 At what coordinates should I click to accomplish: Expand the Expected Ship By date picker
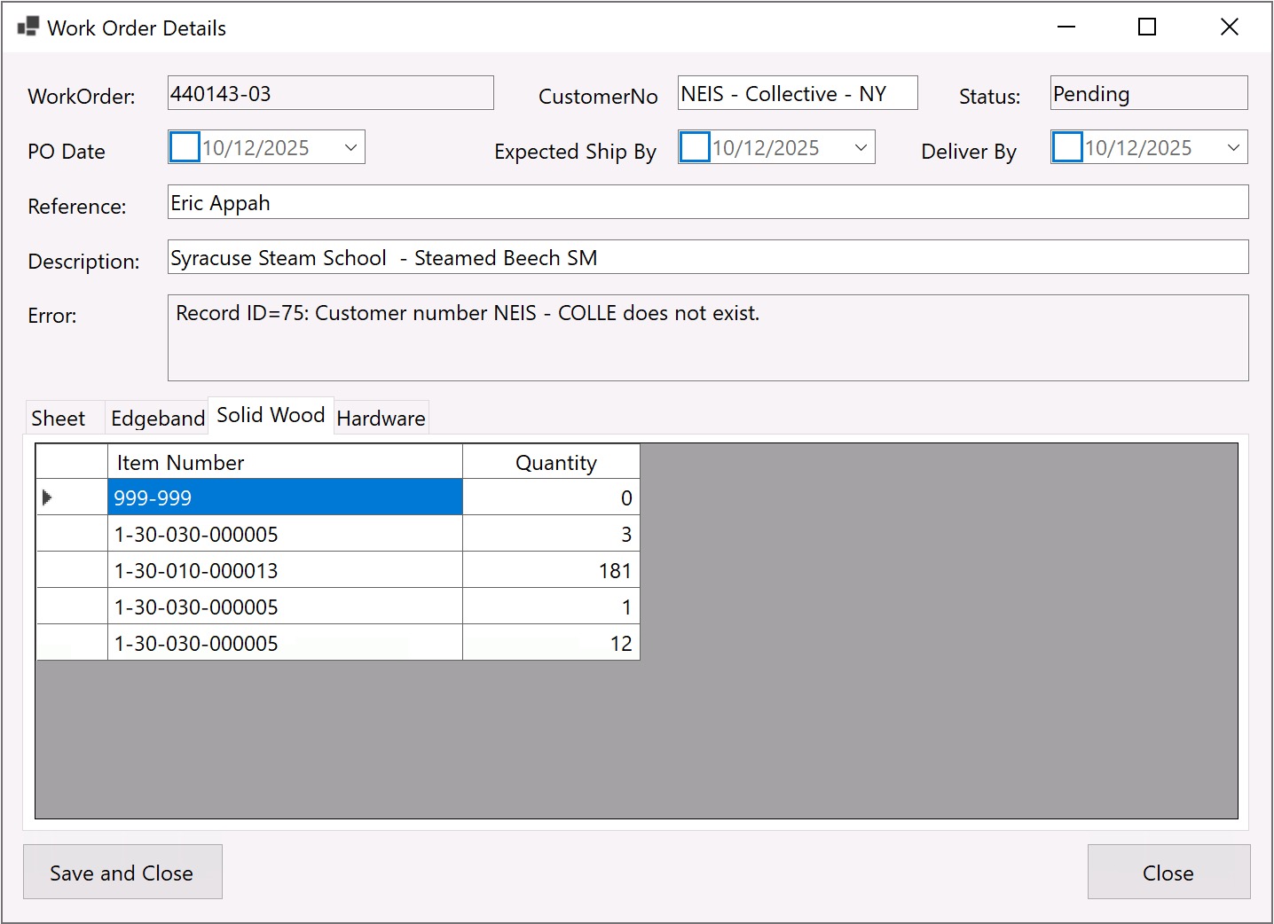861,147
